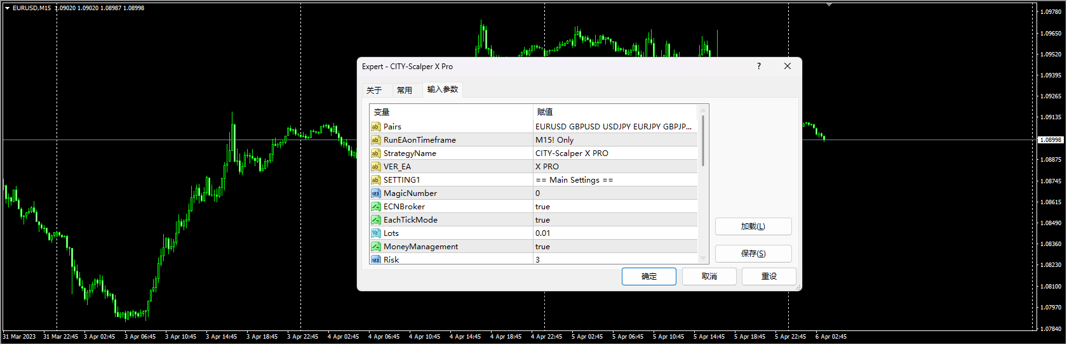This screenshot has width=1067, height=345.
Task: Select the MoneyManagement value true
Action: (x=615, y=247)
